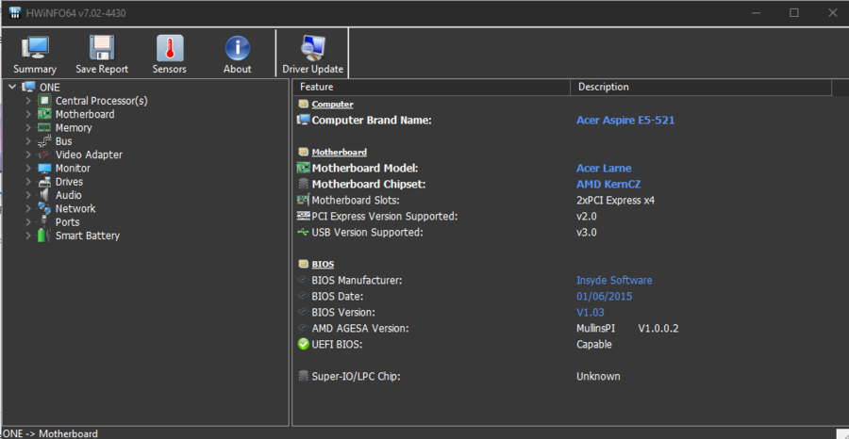Expand the Drives node arrow
Image resolution: width=849 pixels, height=439 pixels.
[28, 182]
